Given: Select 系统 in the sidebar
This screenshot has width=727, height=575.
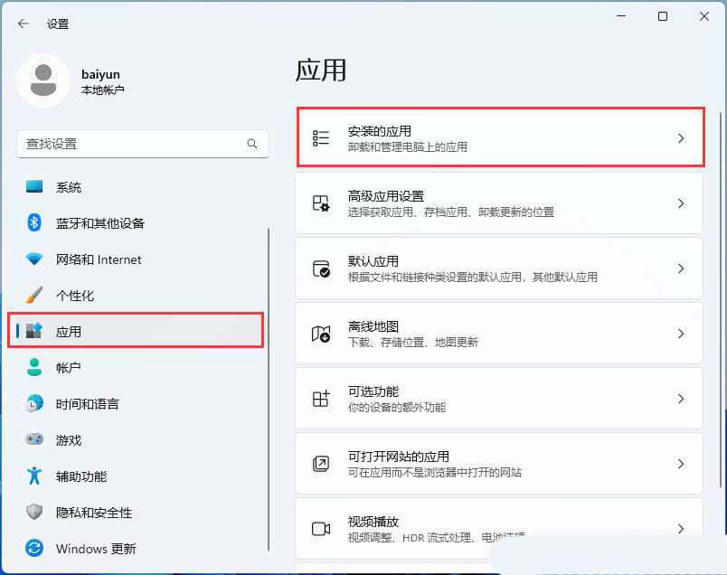Looking at the screenshot, I should (69, 187).
